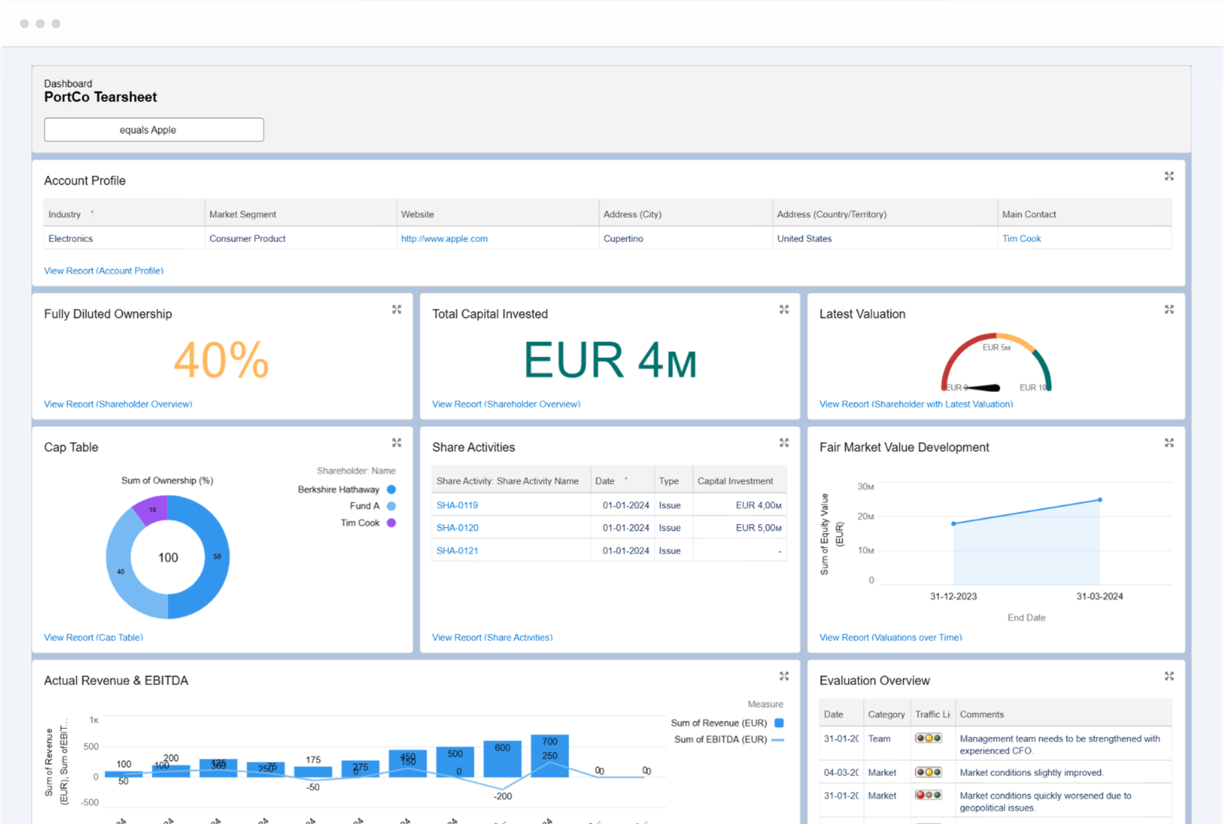The height and width of the screenshot is (824, 1224).
Task: Open the 'equals Apple' filter dropdown
Action: click(x=154, y=130)
